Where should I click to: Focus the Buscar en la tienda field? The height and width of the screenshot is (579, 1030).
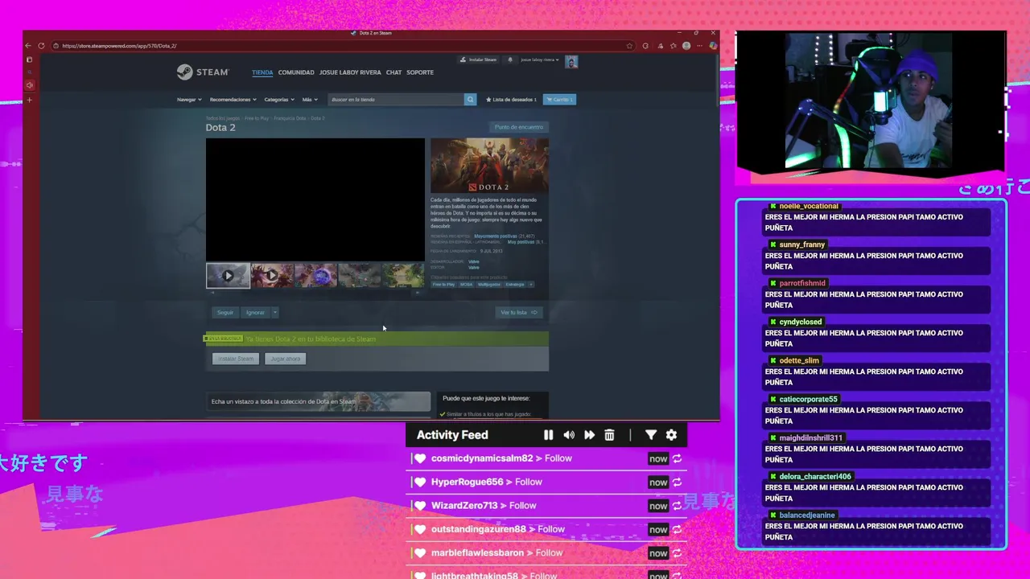394,100
